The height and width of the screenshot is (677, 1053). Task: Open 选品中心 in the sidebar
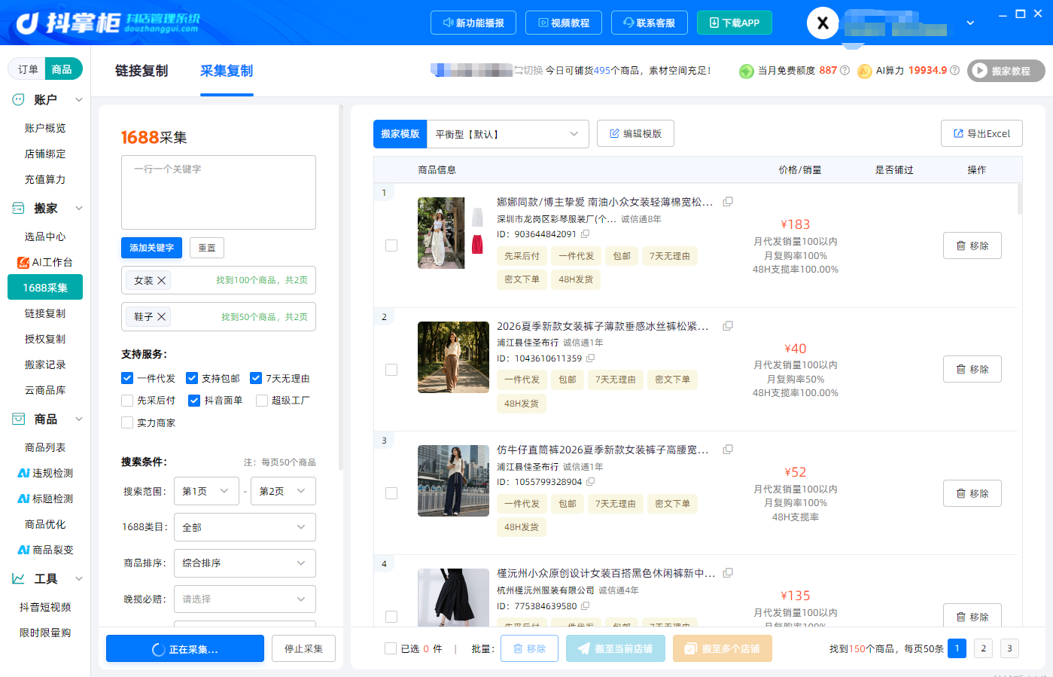[x=45, y=236]
